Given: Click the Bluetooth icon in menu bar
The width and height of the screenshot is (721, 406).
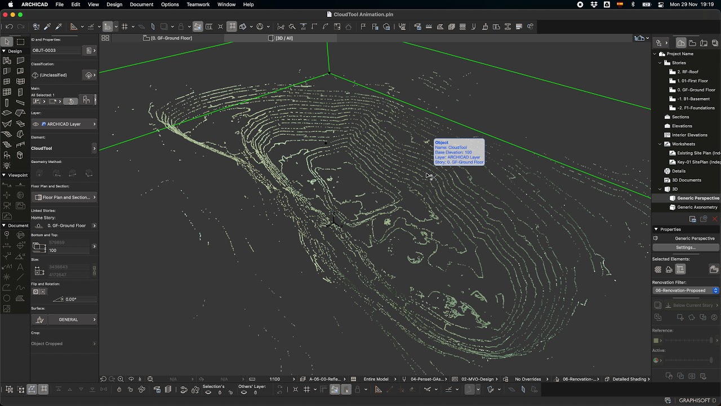Looking at the screenshot, I should 633,5.
